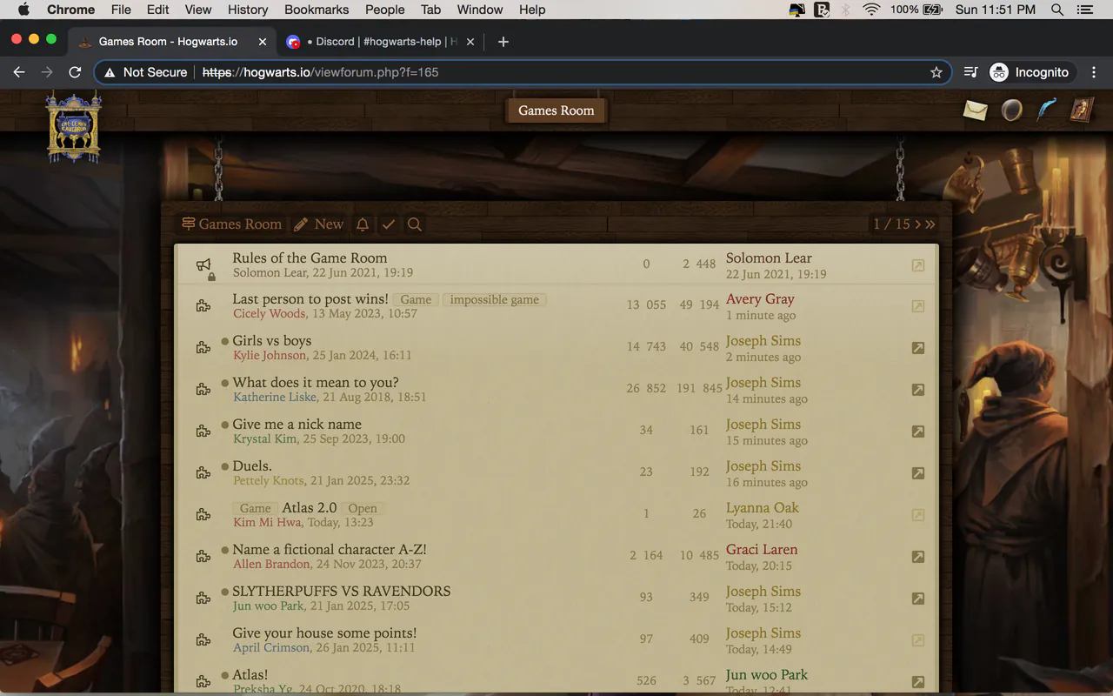Image resolution: width=1113 pixels, height=696 pixels.
Task: Jump to last post of Last person to post wins!
Action: coord(918,306)
